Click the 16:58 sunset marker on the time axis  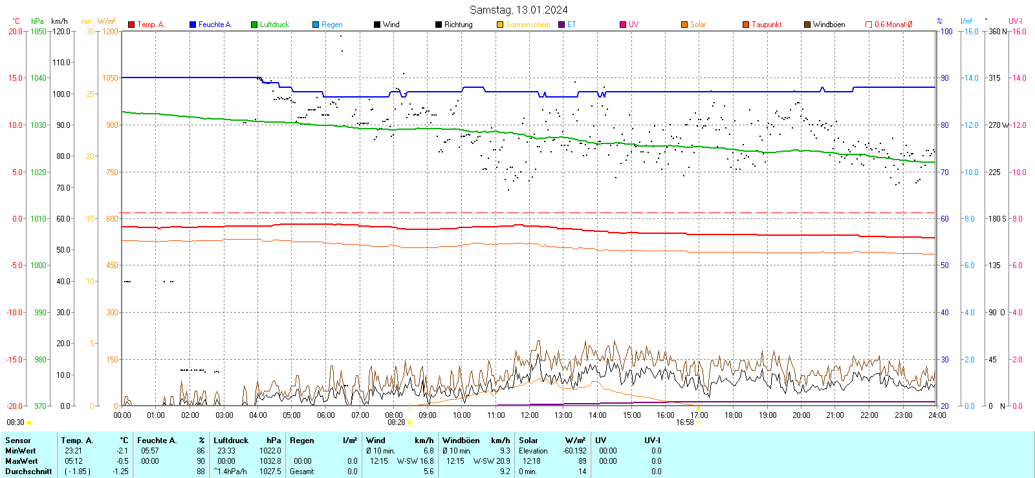click(x=684, y=422)
